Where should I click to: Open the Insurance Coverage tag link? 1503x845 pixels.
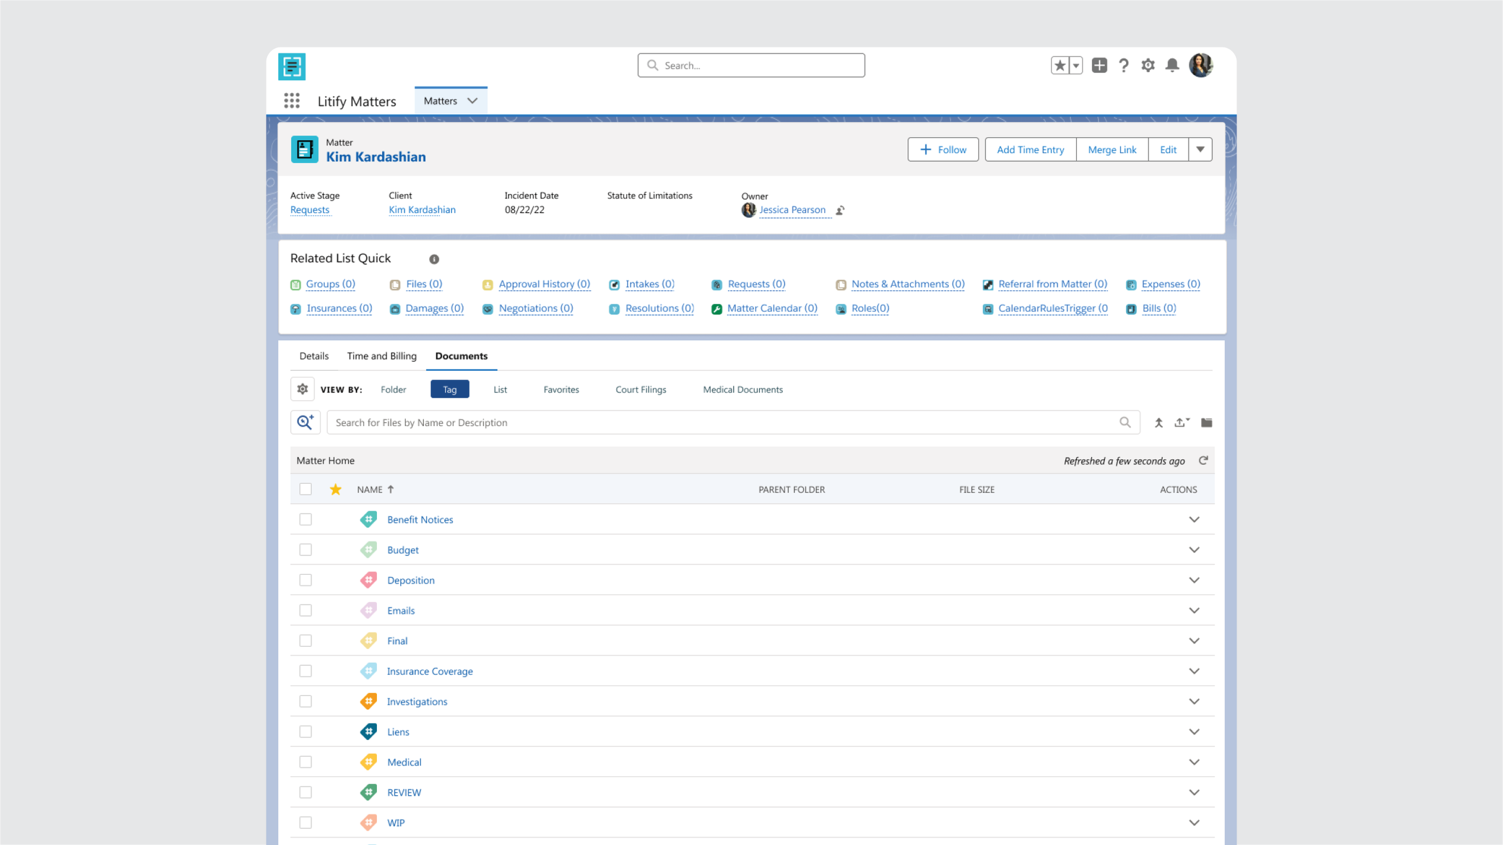(430, 671)
